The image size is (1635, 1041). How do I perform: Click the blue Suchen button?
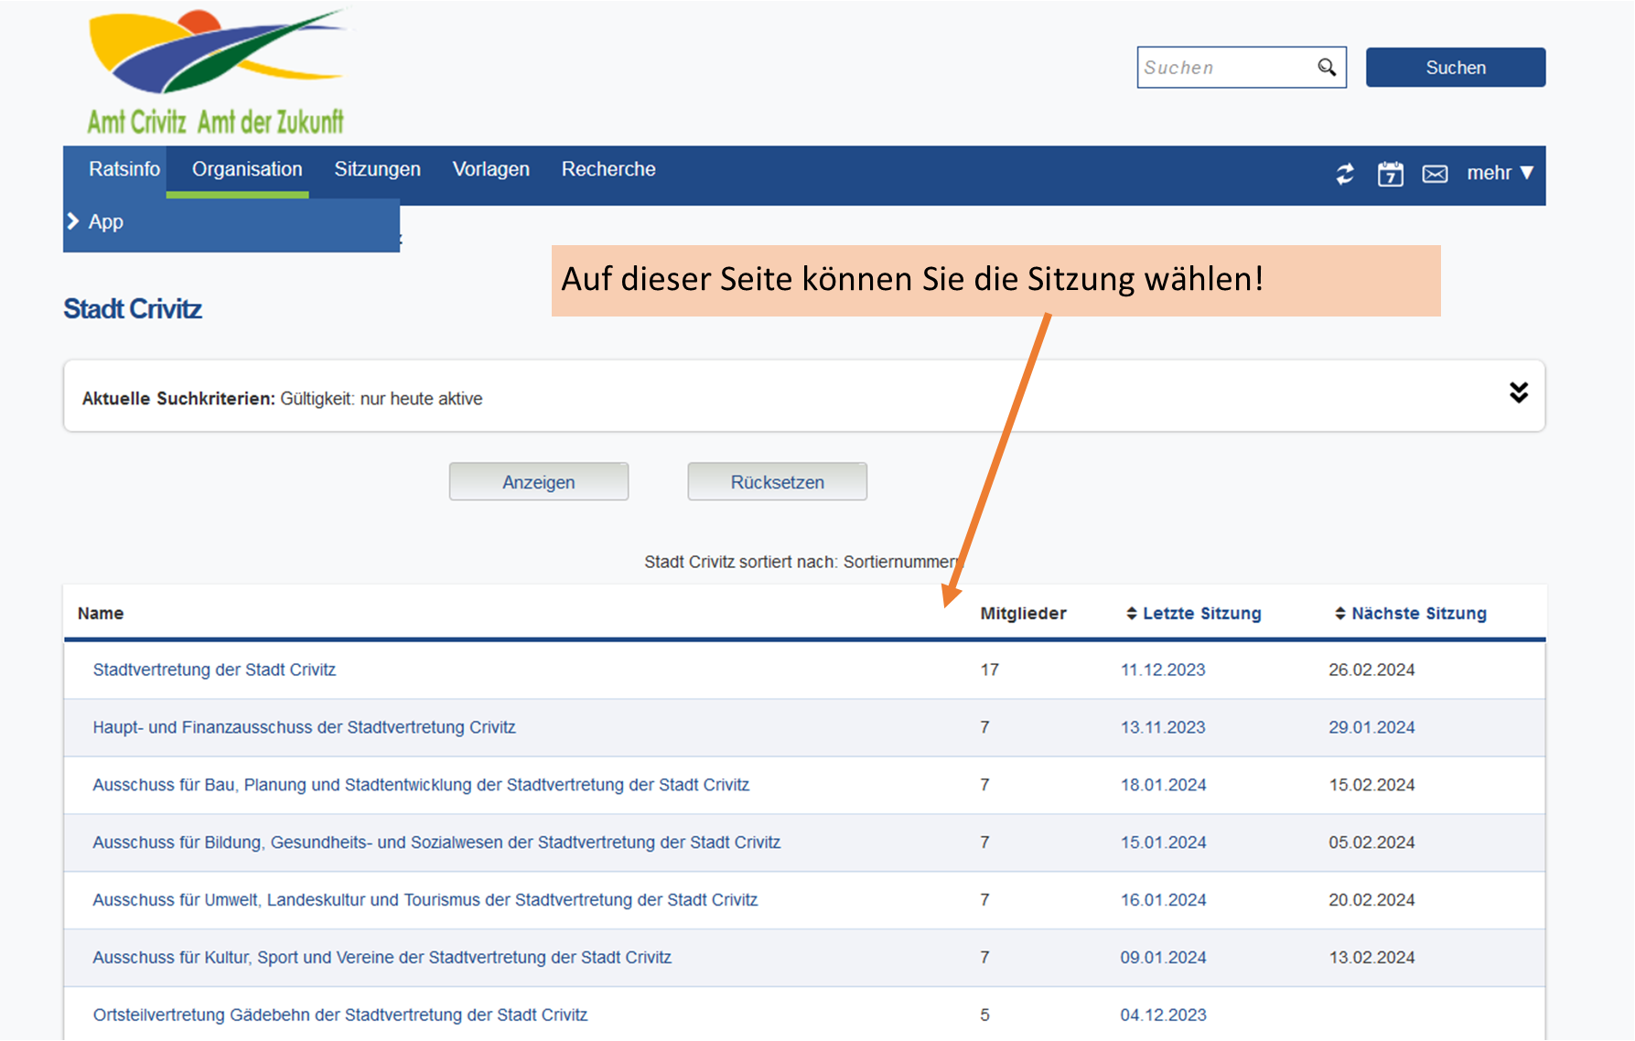point(1455,68)
